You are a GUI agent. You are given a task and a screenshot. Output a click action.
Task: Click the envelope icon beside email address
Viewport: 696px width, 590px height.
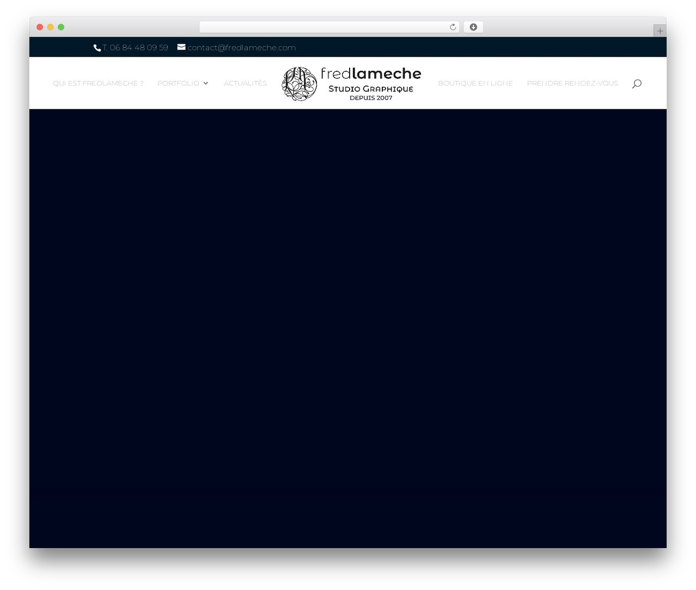(x=182, y=47)
